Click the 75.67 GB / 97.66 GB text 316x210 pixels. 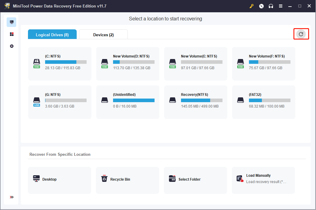pos(265,68)
